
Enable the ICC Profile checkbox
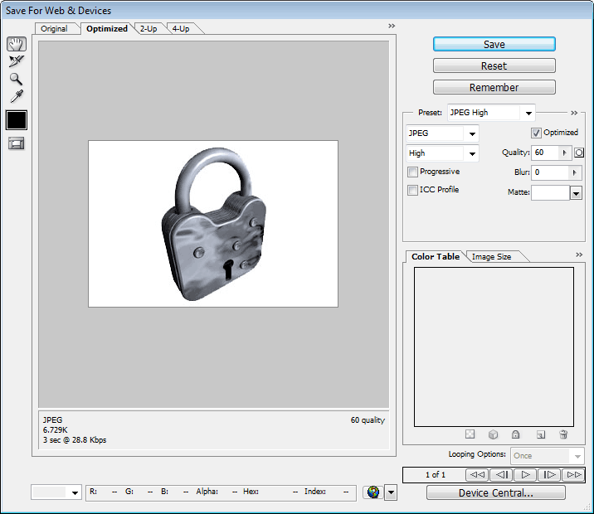[412, 190]
